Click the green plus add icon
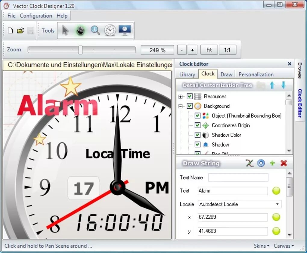The image size is (307, 253). tap(272, 163)
